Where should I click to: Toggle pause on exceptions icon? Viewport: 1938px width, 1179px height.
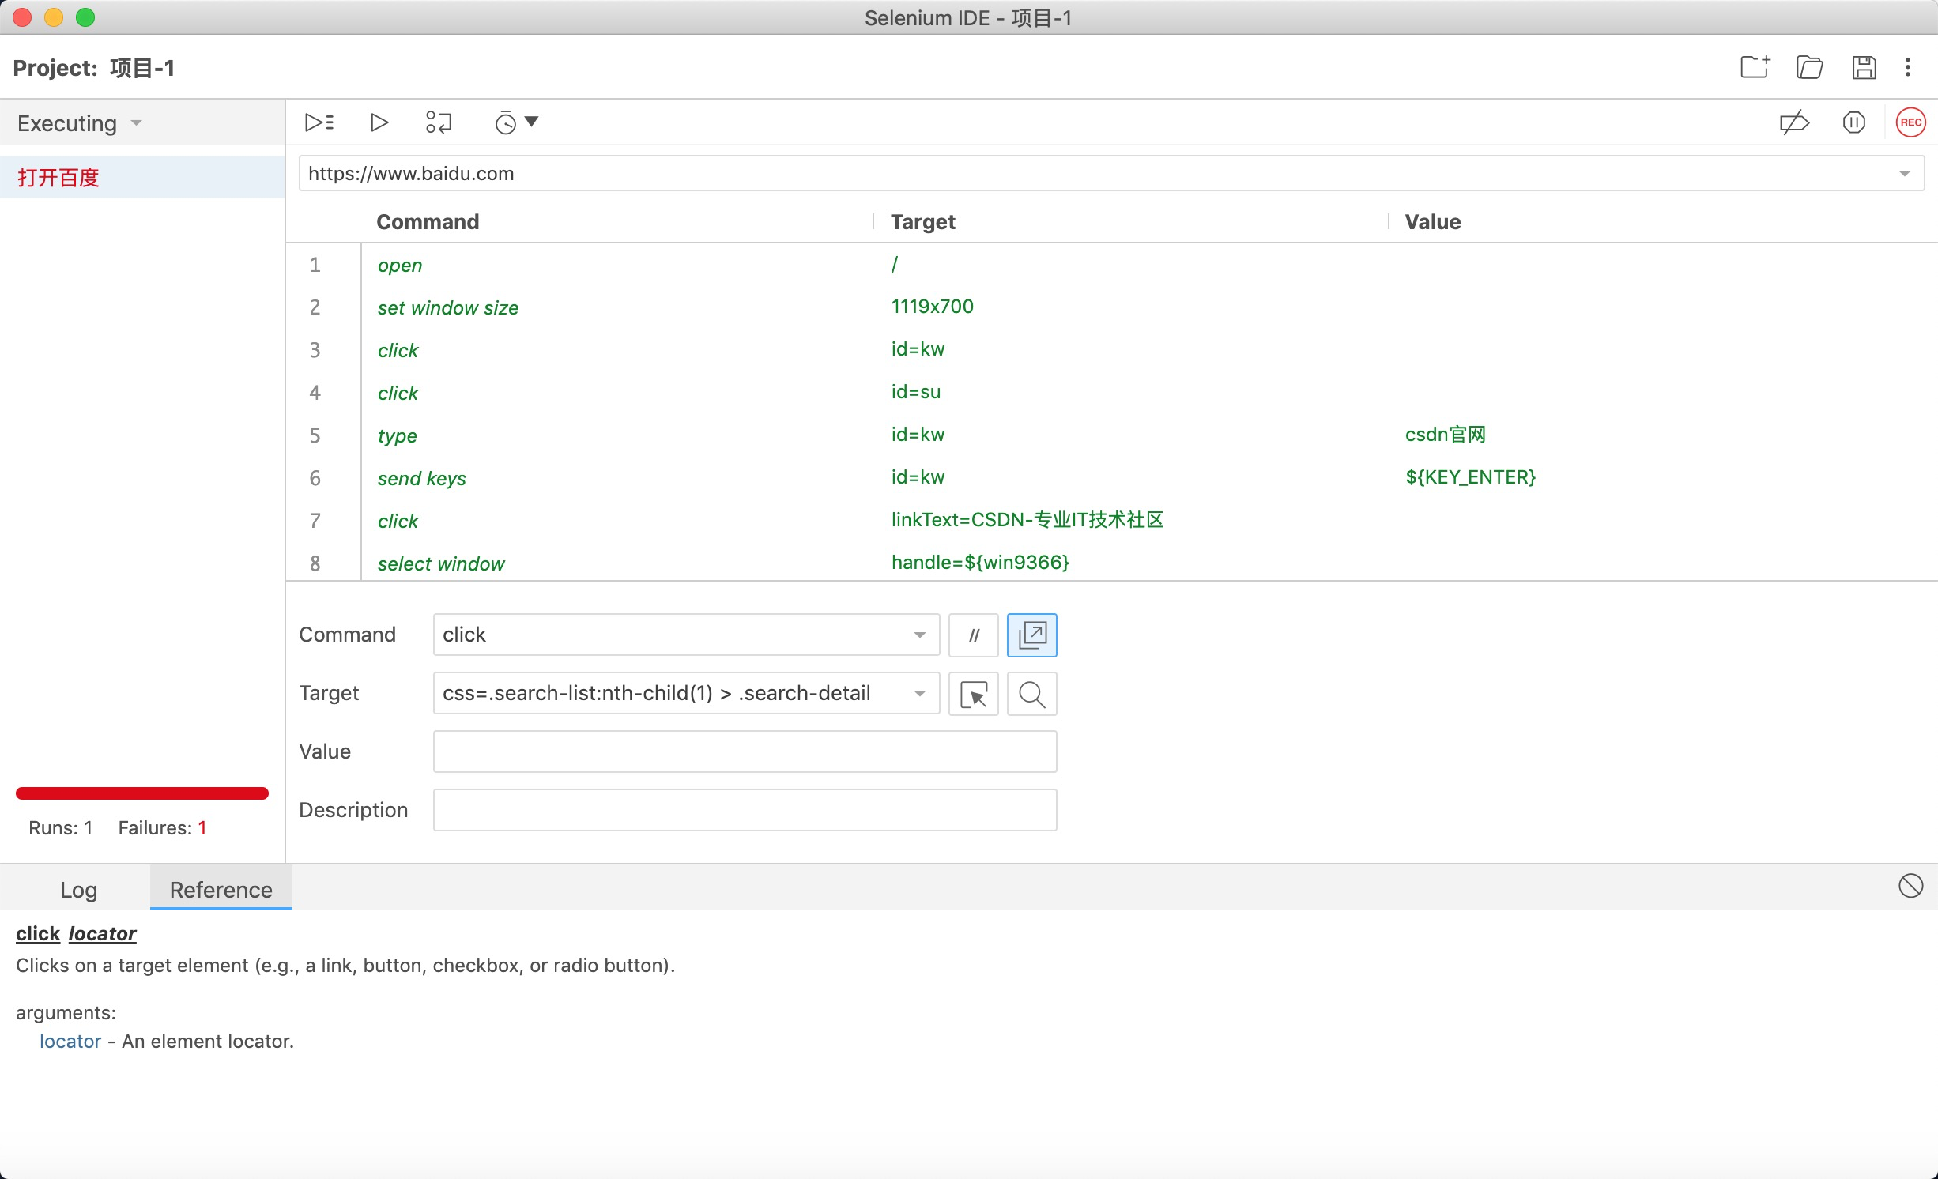pyautogui.click(x=1853, y=122)
